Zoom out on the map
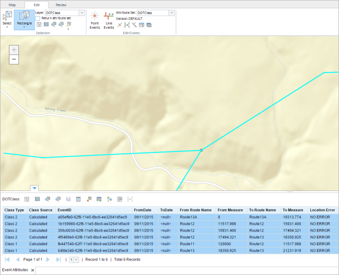 14,59
